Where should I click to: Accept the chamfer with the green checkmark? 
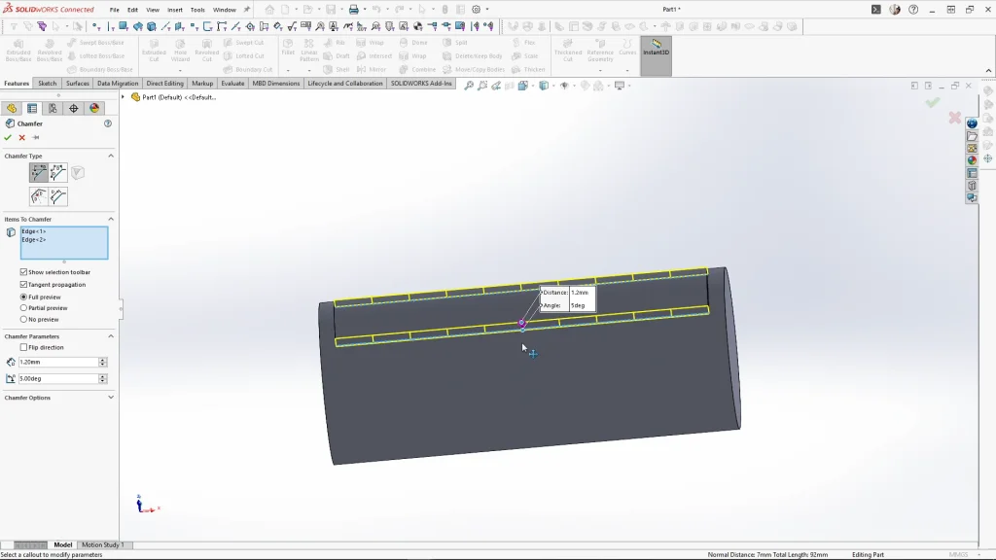click(8, 138)
